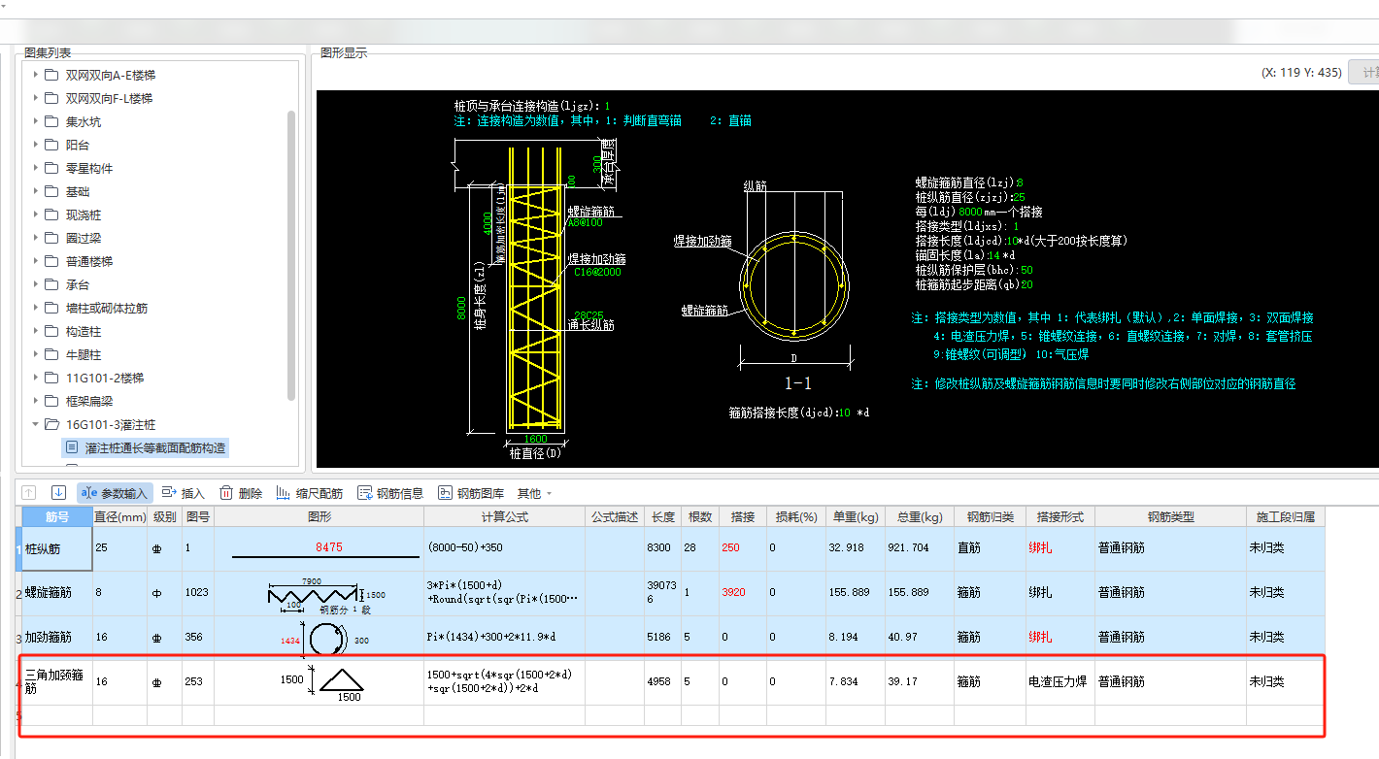The image size is (1379, 759).
Task: Click the red 3920 lap cell
Action: click(743, 592)
